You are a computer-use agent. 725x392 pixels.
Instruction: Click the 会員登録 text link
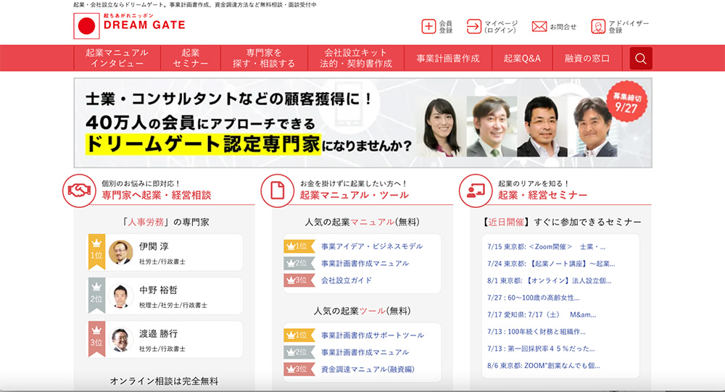pyautogui.click(x=446, y=27)
